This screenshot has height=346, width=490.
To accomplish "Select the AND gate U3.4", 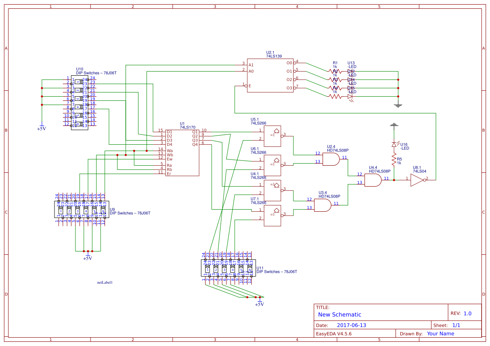I will point(323,205).
